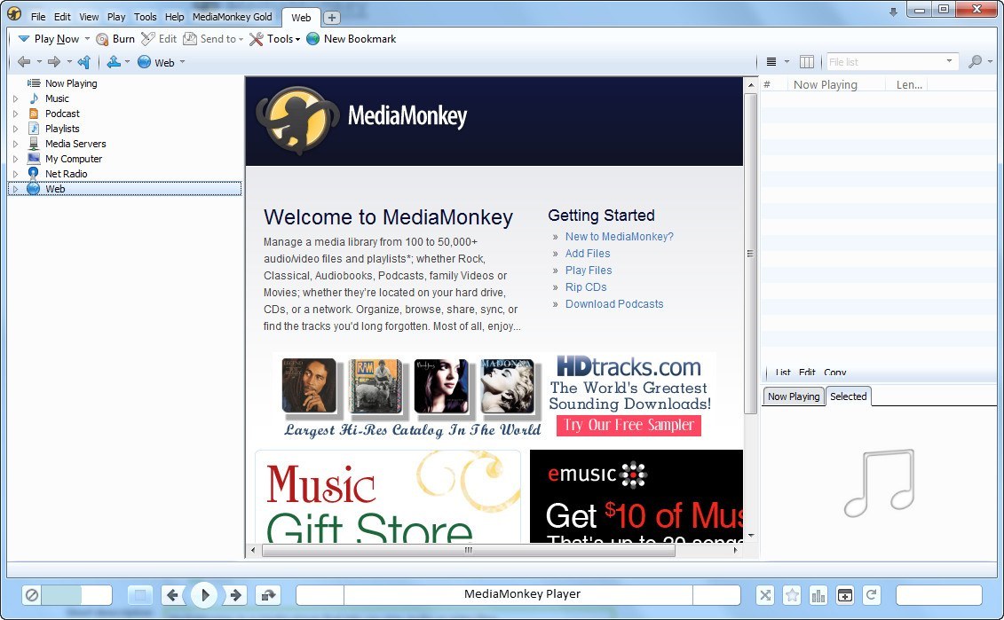The height and width of the screenshot is (620, 1004).
Task: Click the New Bookmark icon
Action: [312, 38]
